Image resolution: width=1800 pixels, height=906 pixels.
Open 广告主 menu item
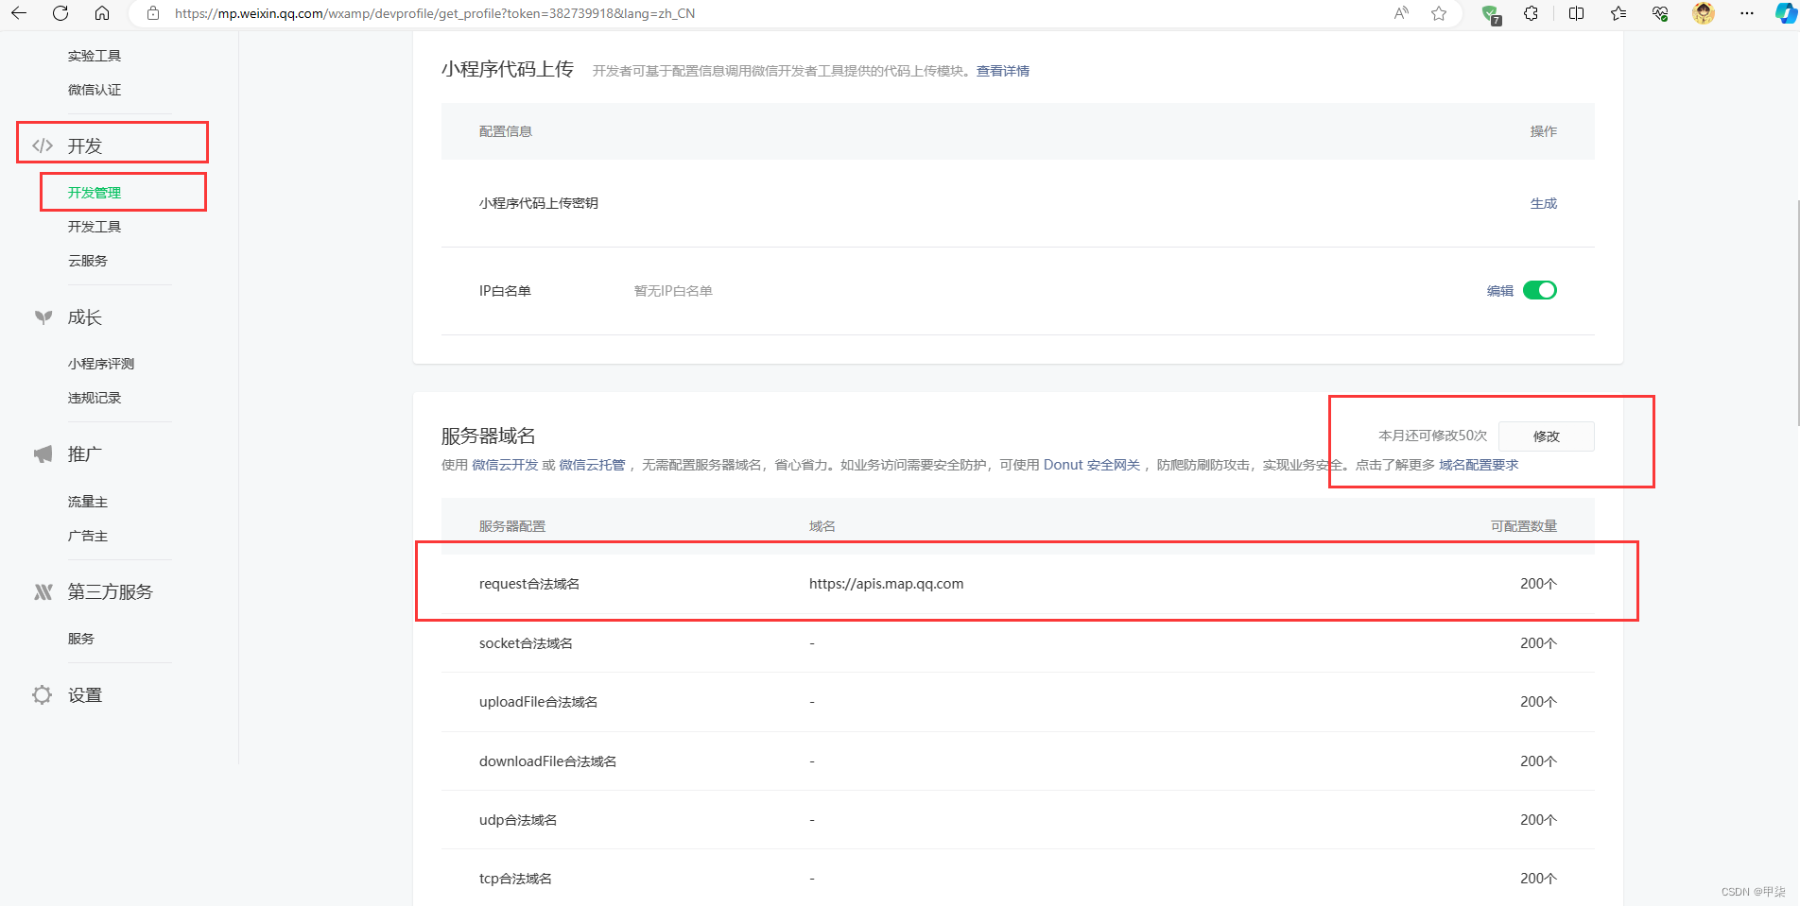click(x=88, y=536)
